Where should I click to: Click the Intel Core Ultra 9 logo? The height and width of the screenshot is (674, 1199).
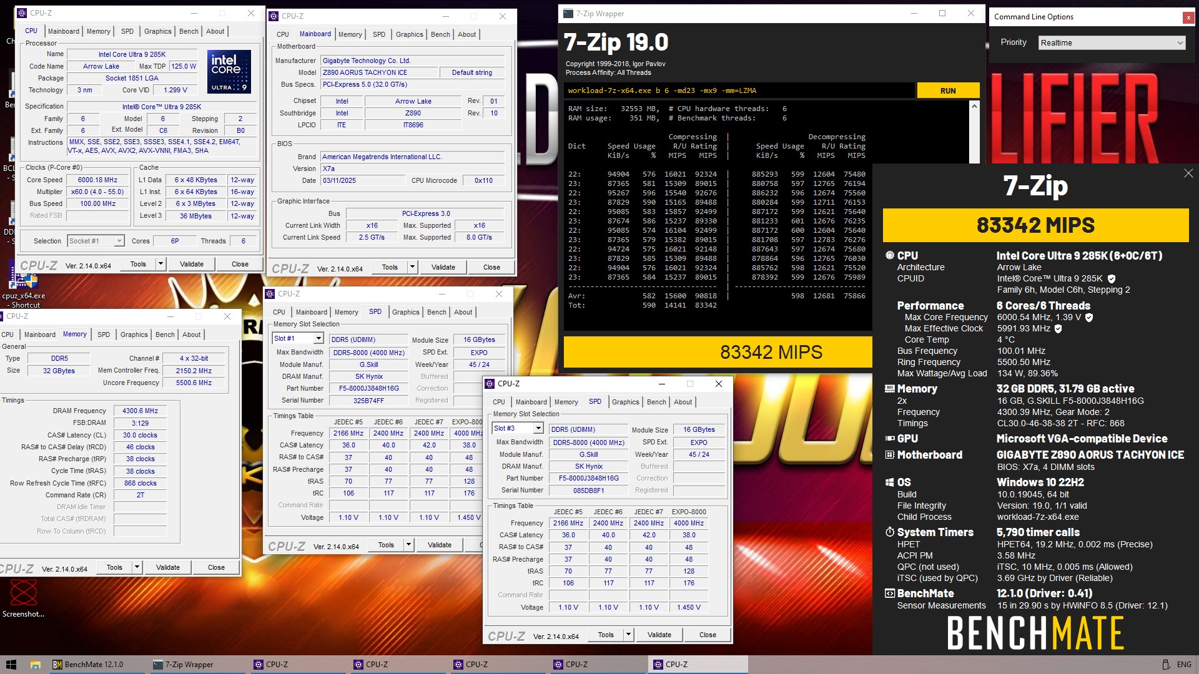229,71
